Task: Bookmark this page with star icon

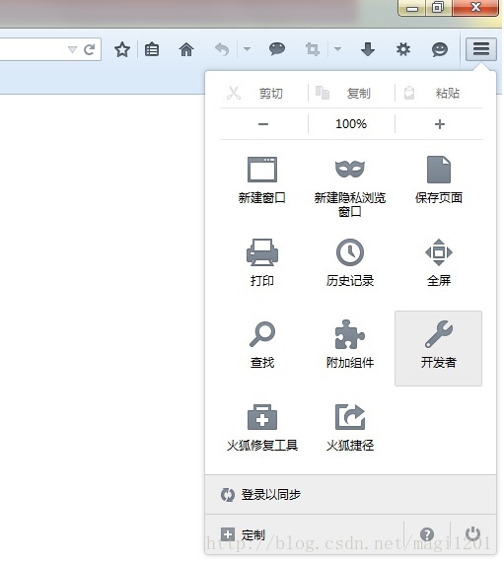Action: (x=122, y=49)
